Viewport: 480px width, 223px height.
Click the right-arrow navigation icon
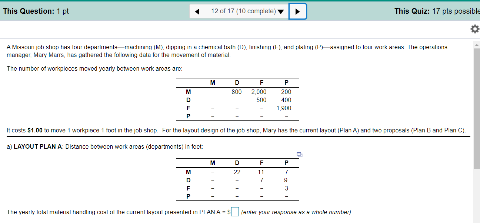click(297, 11)
